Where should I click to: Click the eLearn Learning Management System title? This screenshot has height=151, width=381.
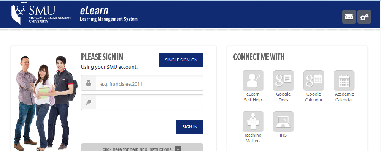[109, 14]
